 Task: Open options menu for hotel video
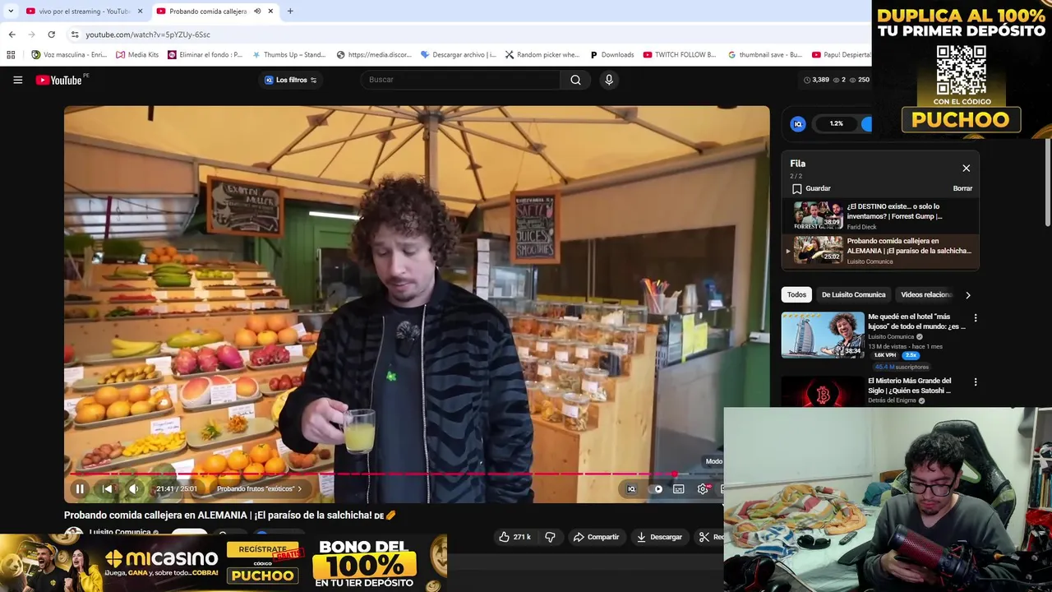[976, 317]
